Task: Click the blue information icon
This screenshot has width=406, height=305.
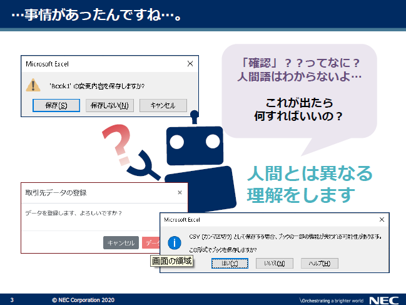Action: [x=175, y=243]
